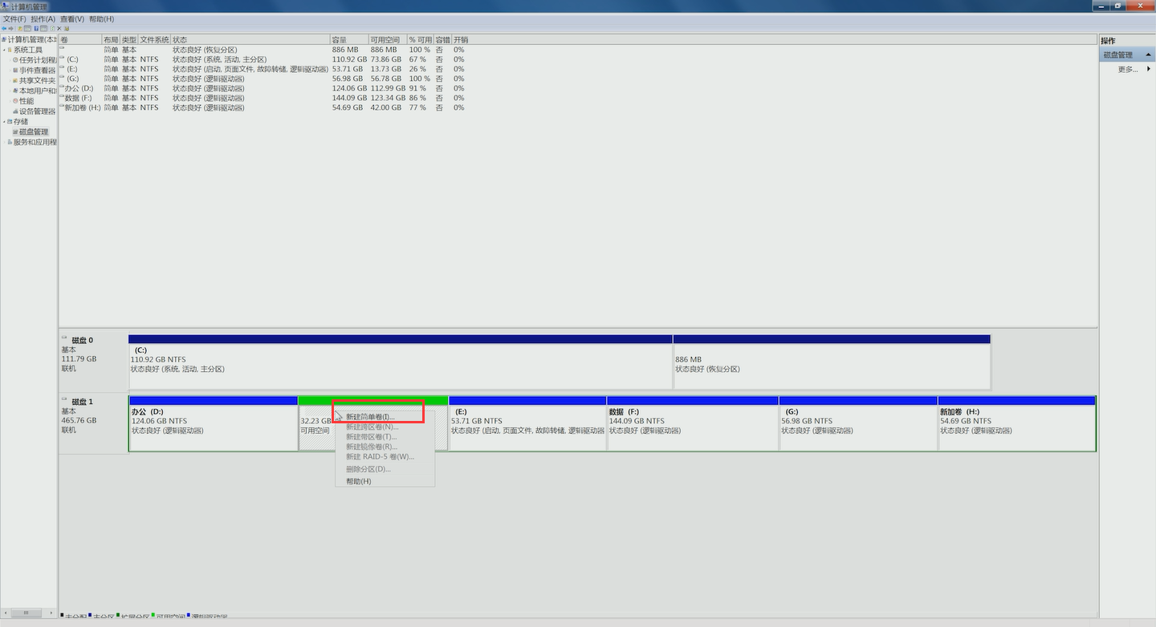Click the left pane horizontal scrollbar thumb
This screenshot has width=1156, height=627.
pyautogui.click(x=26, y=613)
